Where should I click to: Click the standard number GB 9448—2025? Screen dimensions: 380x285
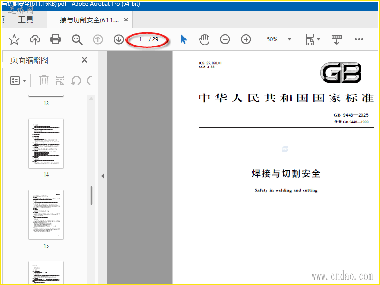pyautogui.click(x=351, y=115)
